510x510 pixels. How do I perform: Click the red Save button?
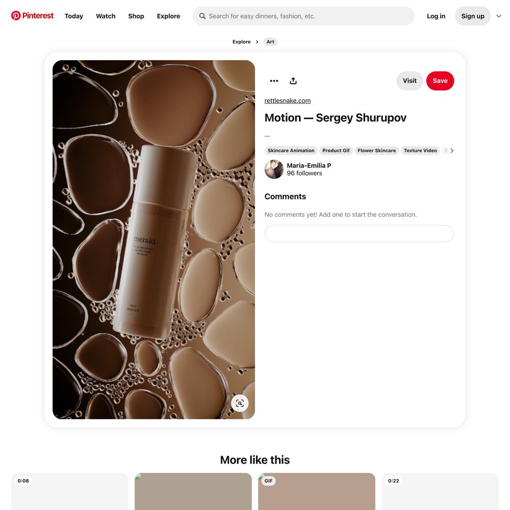(x=440, y=81)
